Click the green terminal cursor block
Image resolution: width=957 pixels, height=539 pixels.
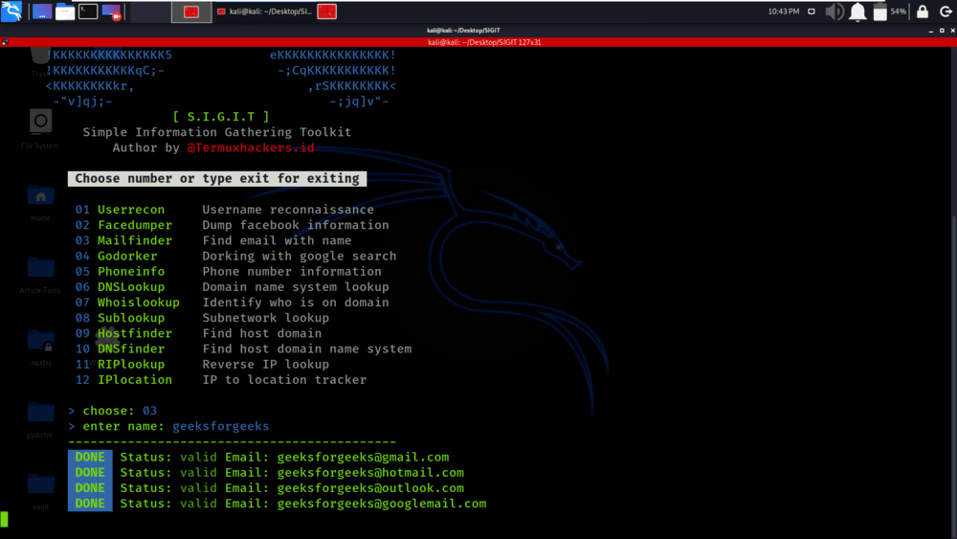(4, 520)
